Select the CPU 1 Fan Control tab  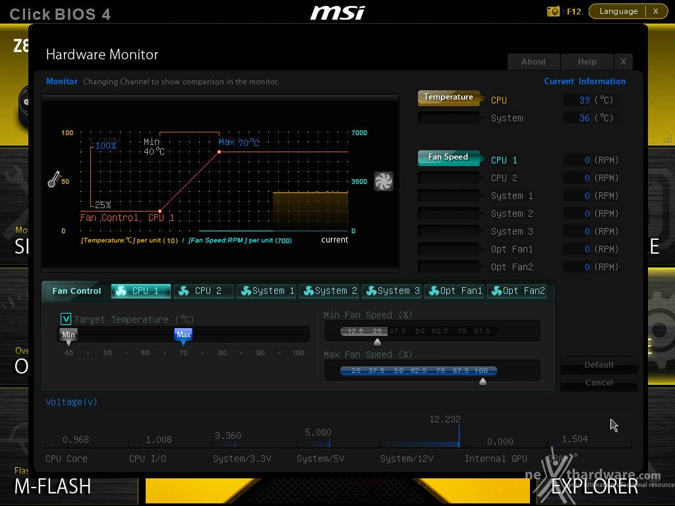pyautogui.click(x=141, y=291)
